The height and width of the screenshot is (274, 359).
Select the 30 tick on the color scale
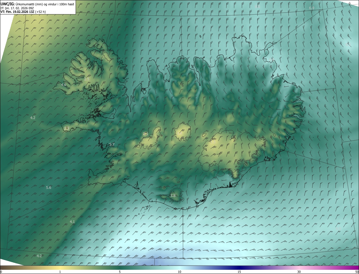pos(299,272)
